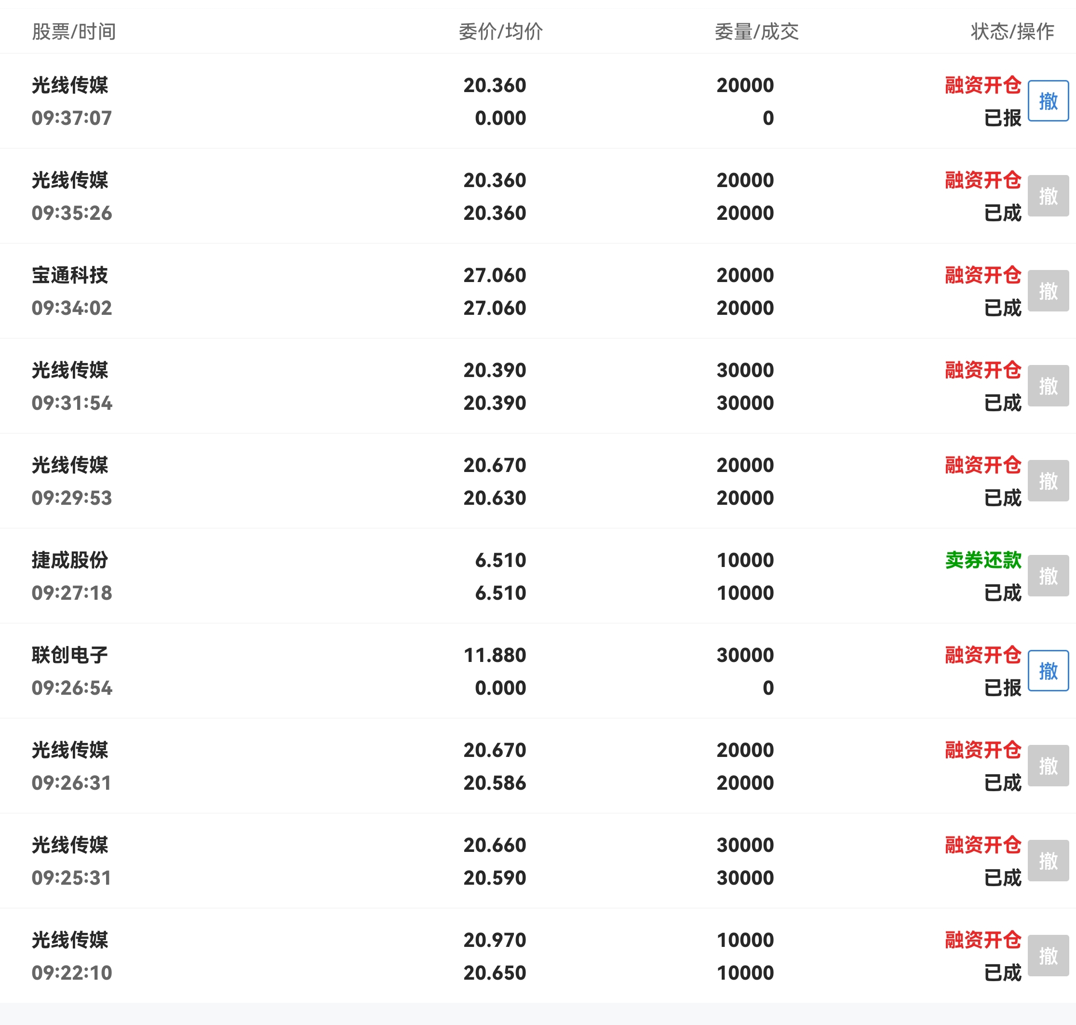Click the time 09:31:54
Image resolution: width=1076 pixels, height=1025 pixels.
[71, 403]
